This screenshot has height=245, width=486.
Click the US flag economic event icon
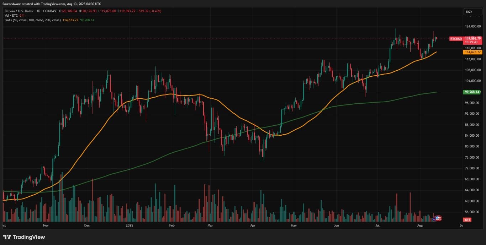click(x=438, y=218)
